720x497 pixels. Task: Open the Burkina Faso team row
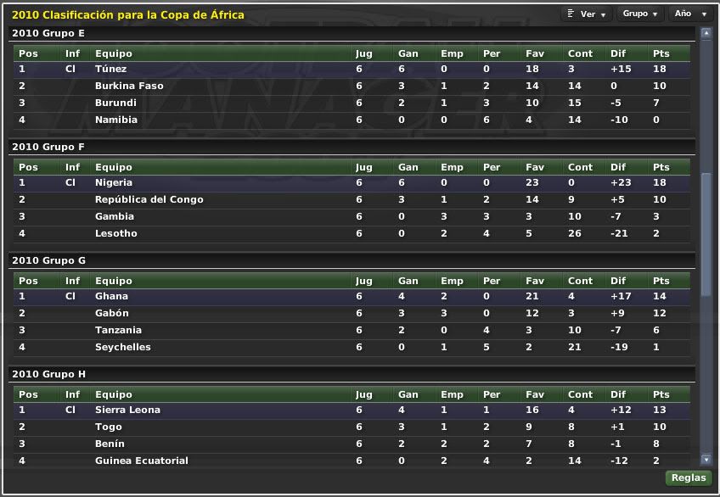(129, 86)
